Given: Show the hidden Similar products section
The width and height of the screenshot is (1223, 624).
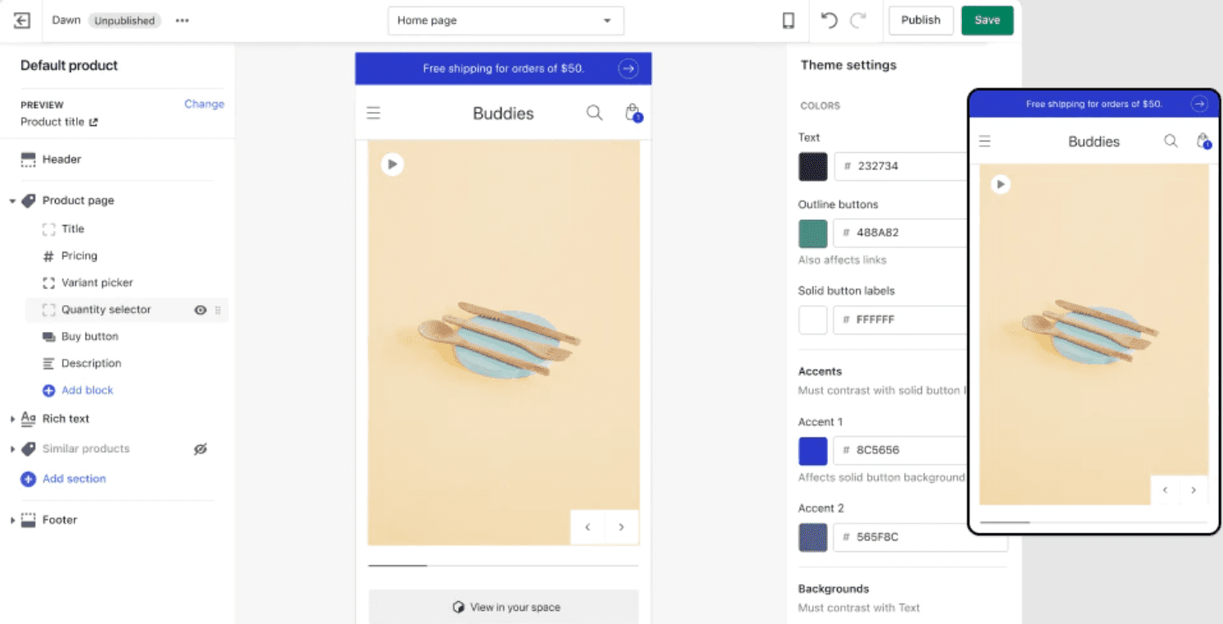Looking at the screenshot, I should pyautogui.click(x=200, y=449).
